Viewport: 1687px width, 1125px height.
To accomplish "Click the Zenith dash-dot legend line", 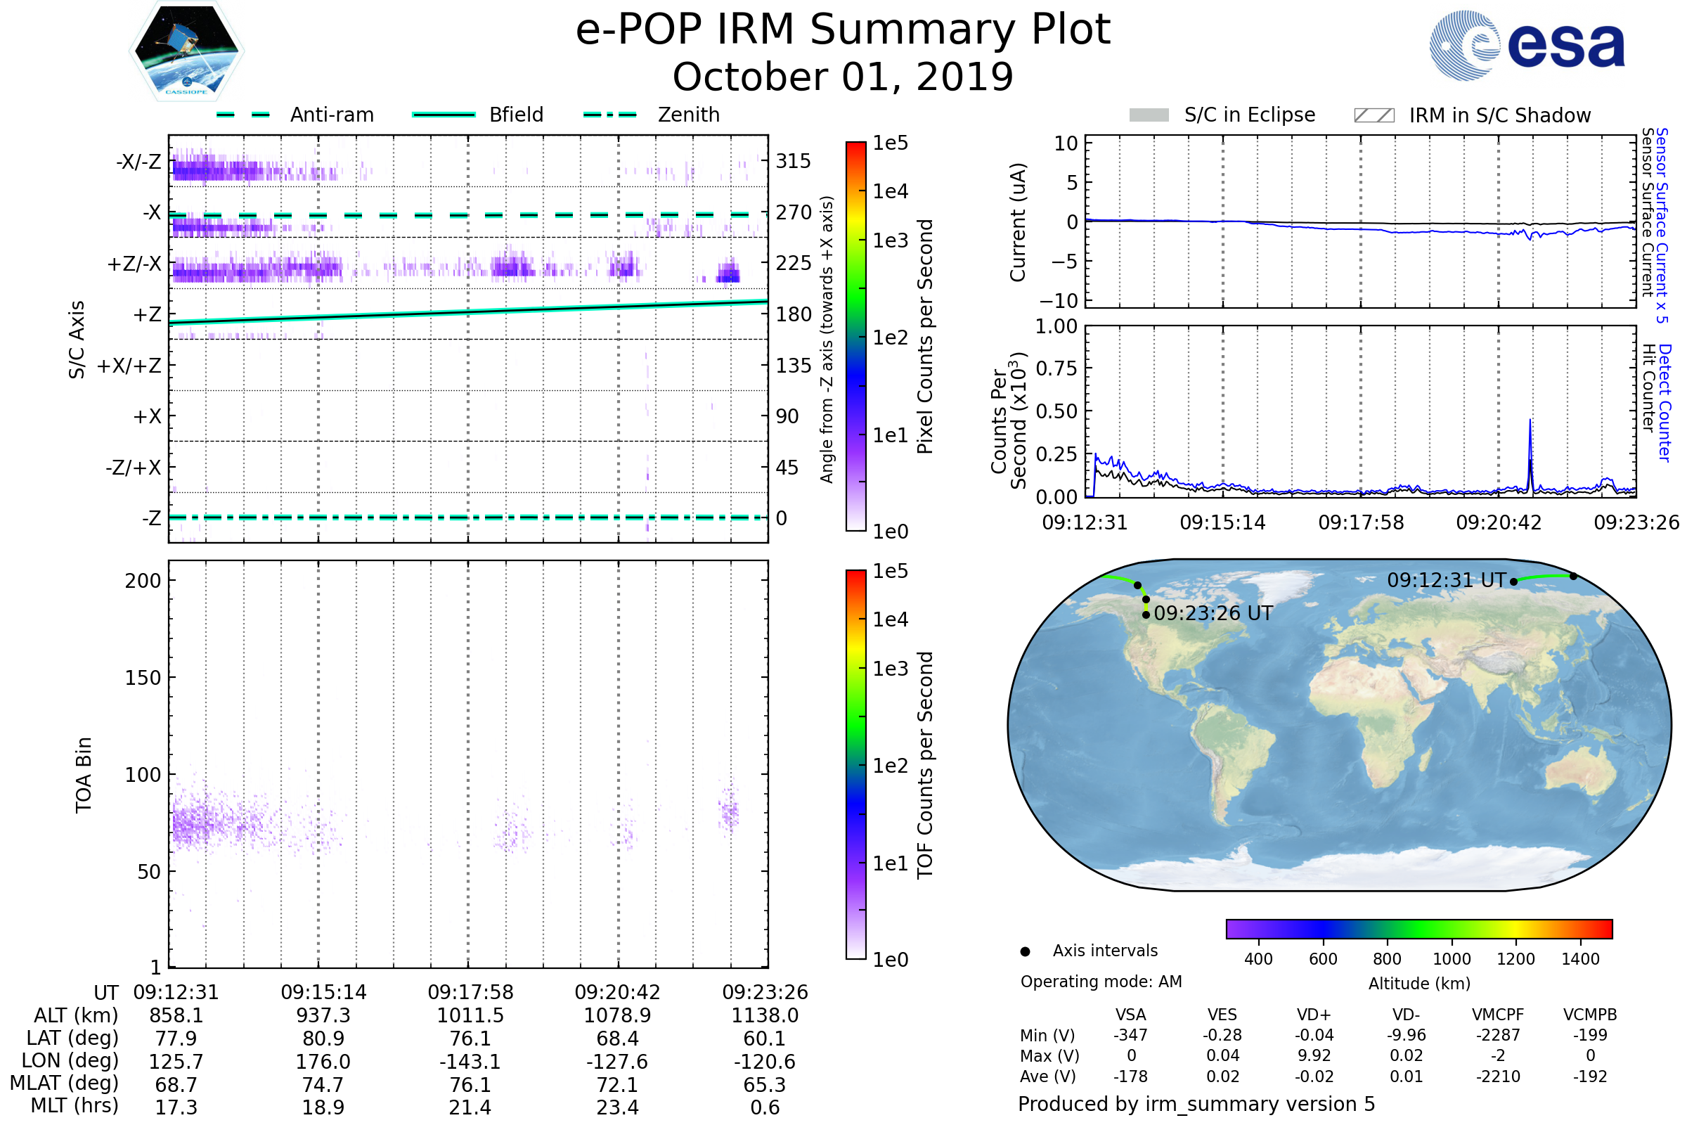I will (609, 115).
